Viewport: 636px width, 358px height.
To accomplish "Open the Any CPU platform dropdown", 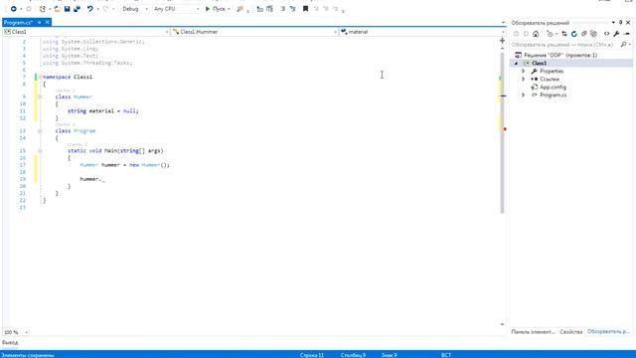I will coord(177,9).
